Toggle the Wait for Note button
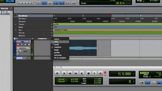The width and height of the screenshot is (162, 91). [142, 83]
